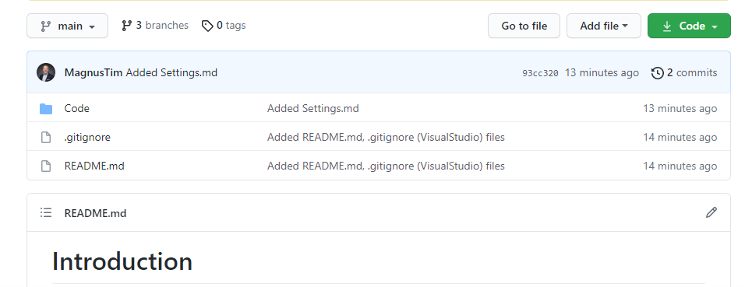752x287 pixels.
Task: Click the tags label icon
Action: click(x=207, y=26)
